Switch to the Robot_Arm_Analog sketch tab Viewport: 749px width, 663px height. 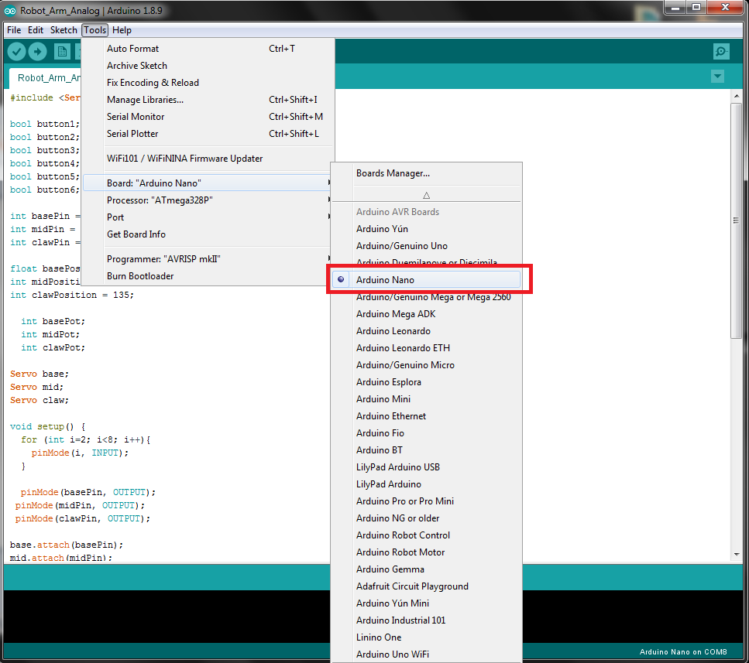[46, 77]
